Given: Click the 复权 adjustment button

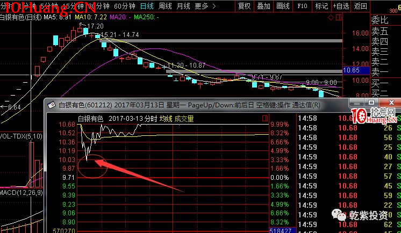Looking at the screenshot, I should coord(244,6).
